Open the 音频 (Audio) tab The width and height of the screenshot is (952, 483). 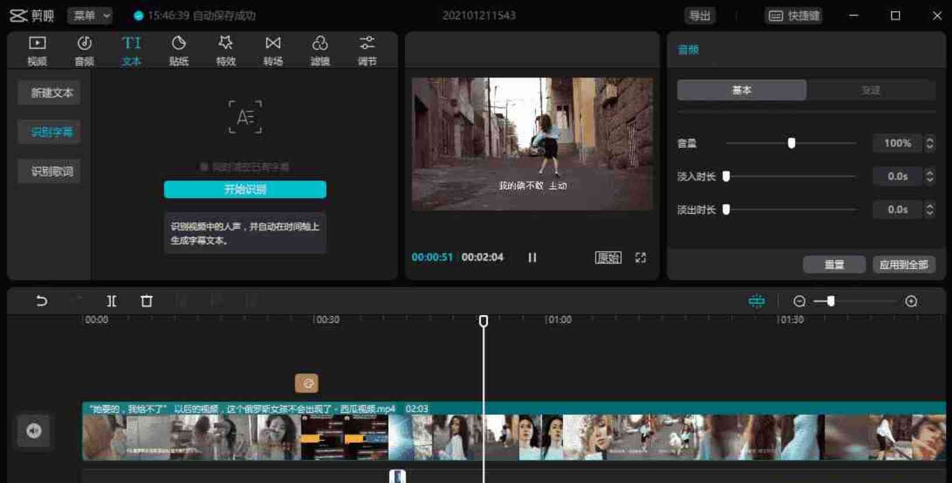tap(84, 51)
